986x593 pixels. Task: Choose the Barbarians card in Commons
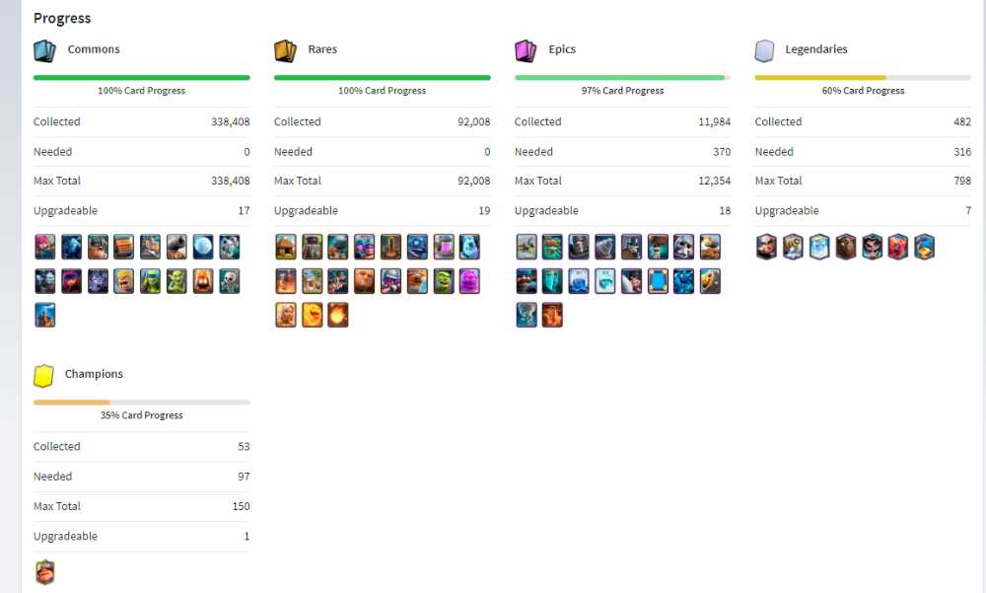click(x=124, y=281)
